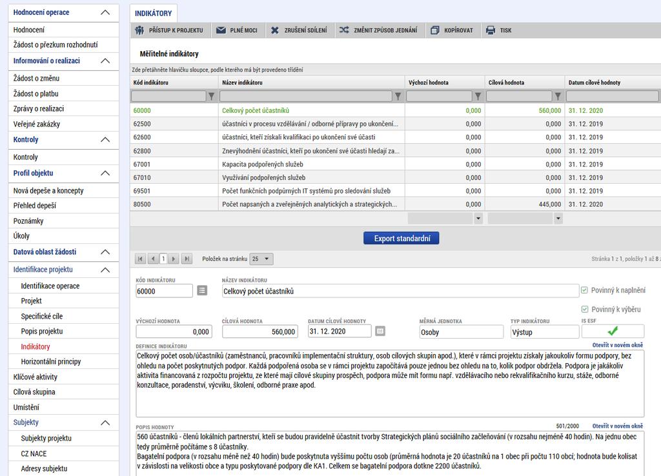The image size is (661, 476).
Task: Open indicator code list picker beside 60000
Action: [202, 291]
